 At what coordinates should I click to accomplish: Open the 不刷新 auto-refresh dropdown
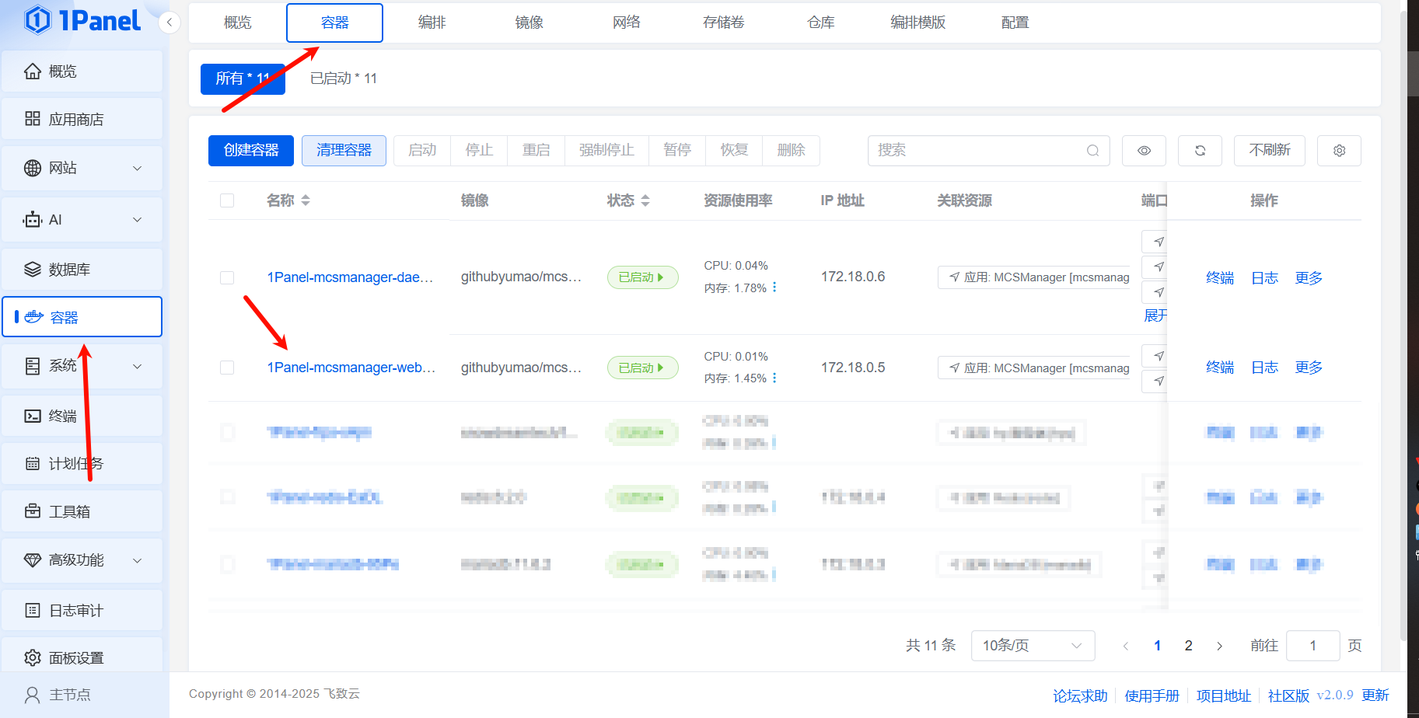pos(1269,151)
